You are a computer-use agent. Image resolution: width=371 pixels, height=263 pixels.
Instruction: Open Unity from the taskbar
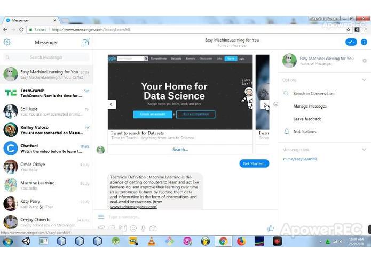click(26, 241)
